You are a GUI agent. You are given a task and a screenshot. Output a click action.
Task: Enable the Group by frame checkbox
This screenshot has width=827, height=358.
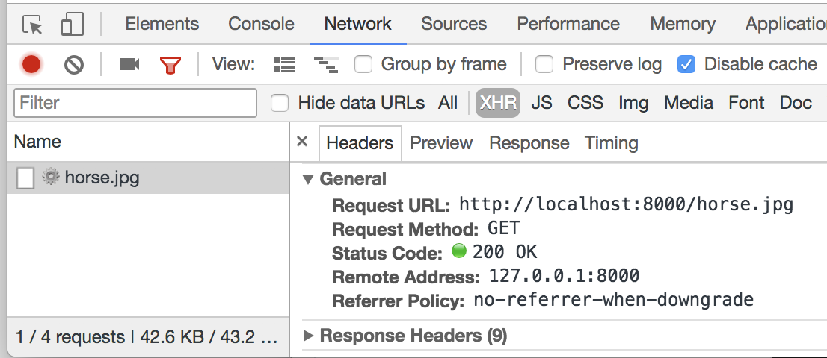364,65
